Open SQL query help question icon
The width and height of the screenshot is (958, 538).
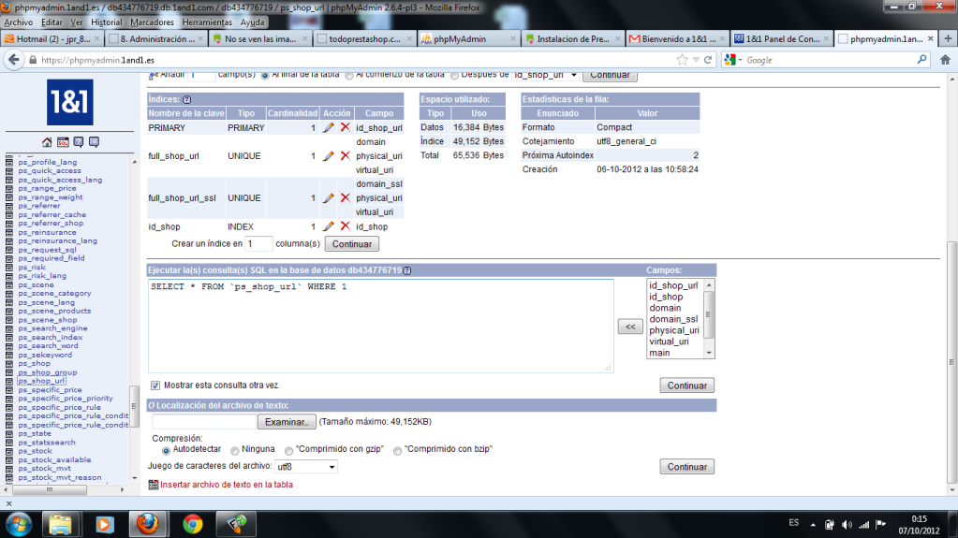click(x=407, y=270)
